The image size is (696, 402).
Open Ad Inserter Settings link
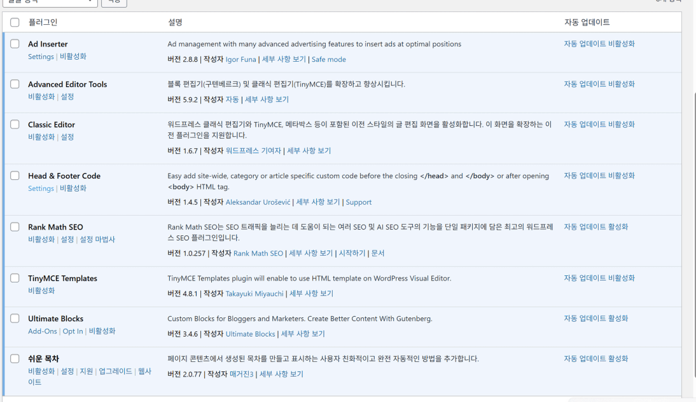(x=41, y=57)
